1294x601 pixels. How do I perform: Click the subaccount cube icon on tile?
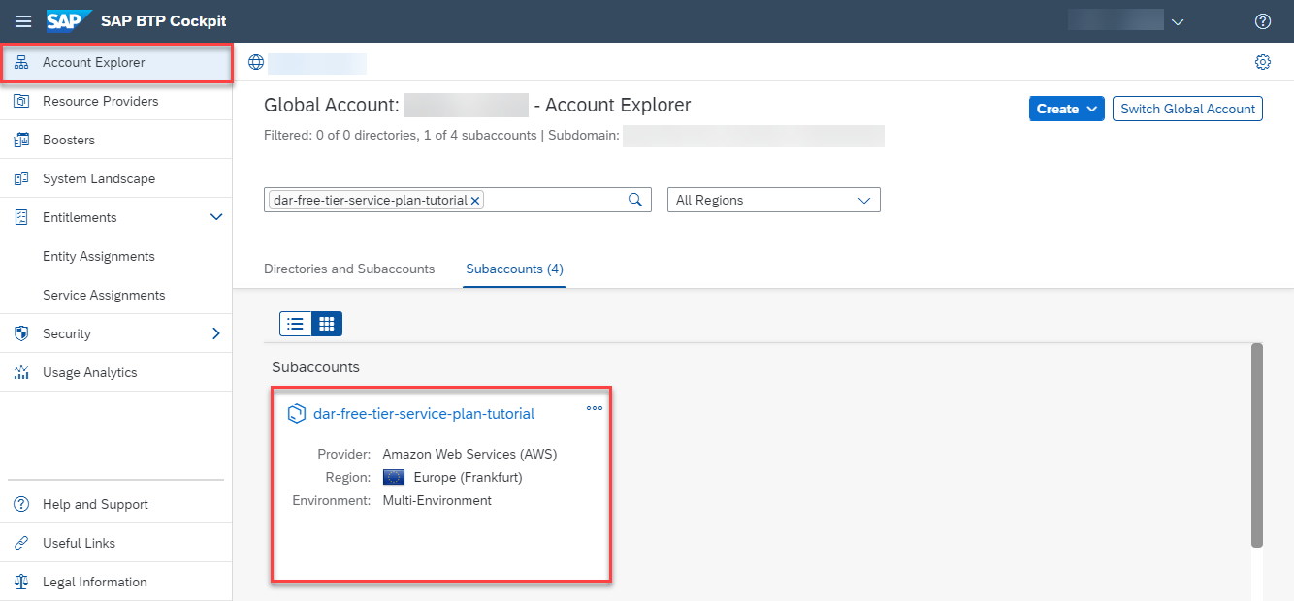(x=297, y=414)
